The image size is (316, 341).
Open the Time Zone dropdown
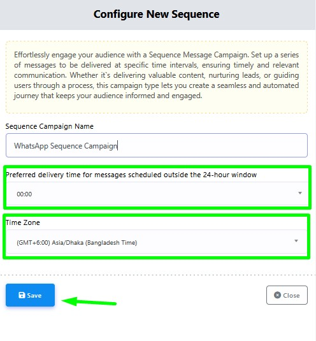coord(157,242)
